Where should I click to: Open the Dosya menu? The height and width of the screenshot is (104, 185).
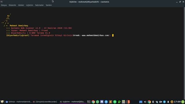point(4,5)
